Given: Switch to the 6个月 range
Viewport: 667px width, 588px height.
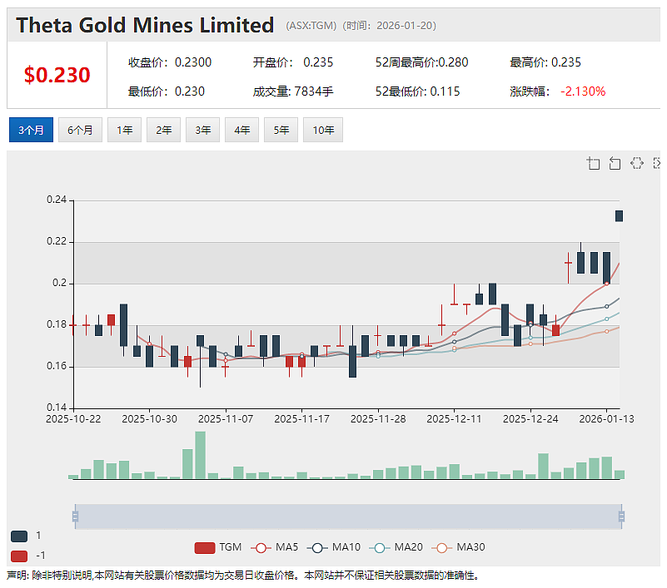Looking at the screenshot, I should (x=80, y=130).
